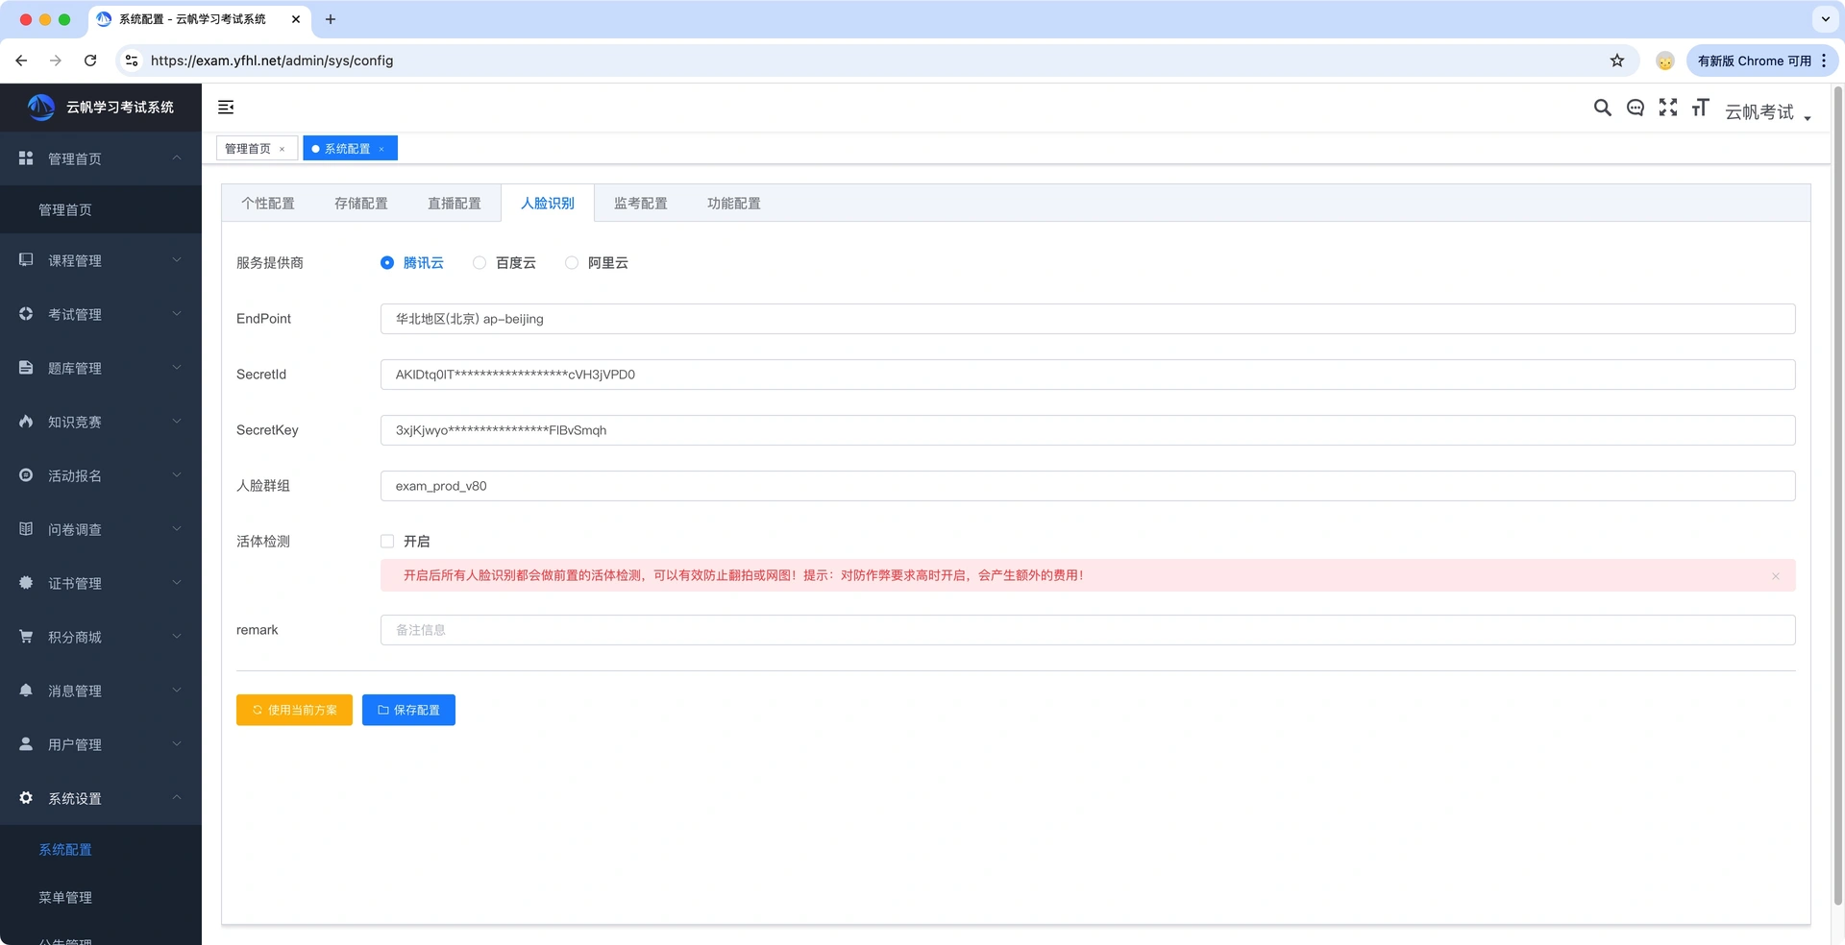Viewport: 1845px width, 945px height.
Task: Dismiss the red liveness detection warning
Action: coord(1776,576)
